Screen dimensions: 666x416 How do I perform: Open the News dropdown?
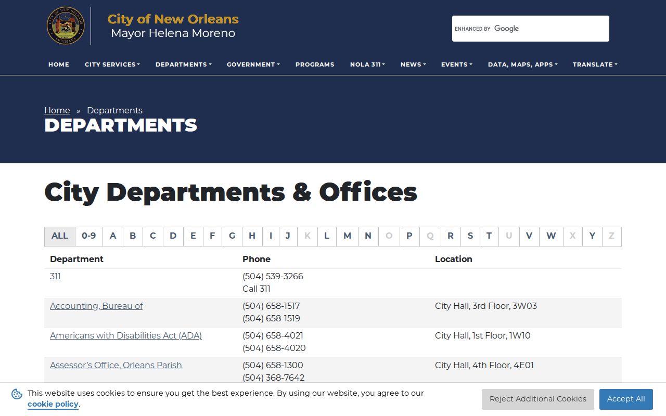(413, 64)
